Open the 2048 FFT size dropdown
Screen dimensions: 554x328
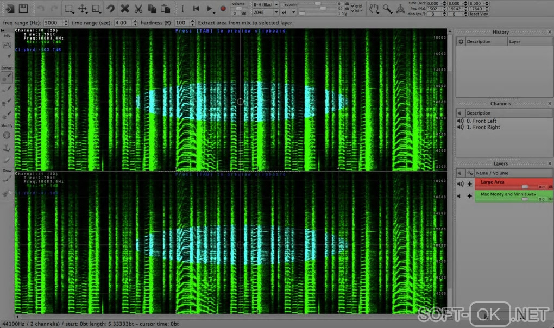click(266, 12)
